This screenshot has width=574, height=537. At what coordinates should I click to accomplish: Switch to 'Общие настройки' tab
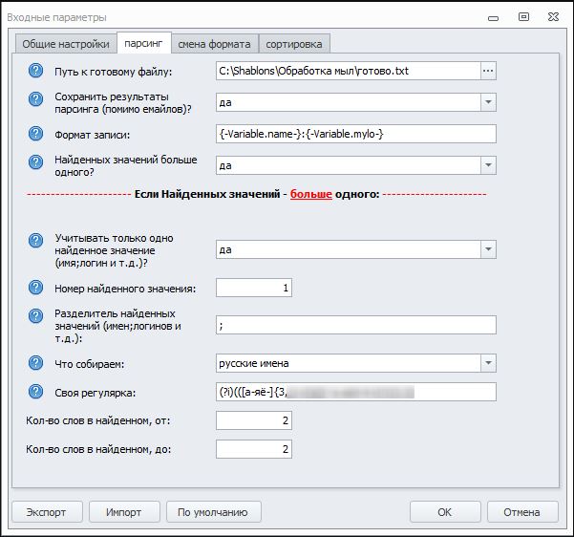[x=66, y=44]
